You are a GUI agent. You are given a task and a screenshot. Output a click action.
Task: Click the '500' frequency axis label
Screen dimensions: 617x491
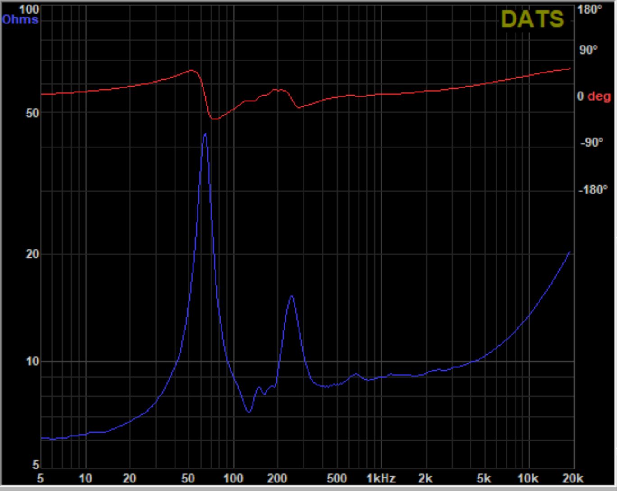tap(336, 478)
